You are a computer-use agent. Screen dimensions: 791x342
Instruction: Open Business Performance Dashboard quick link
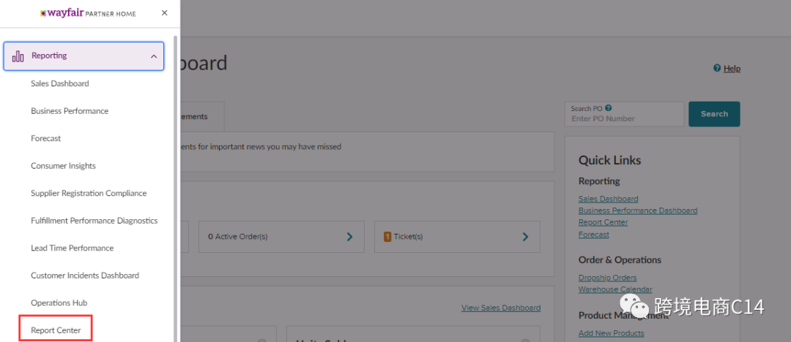[638, 210]
